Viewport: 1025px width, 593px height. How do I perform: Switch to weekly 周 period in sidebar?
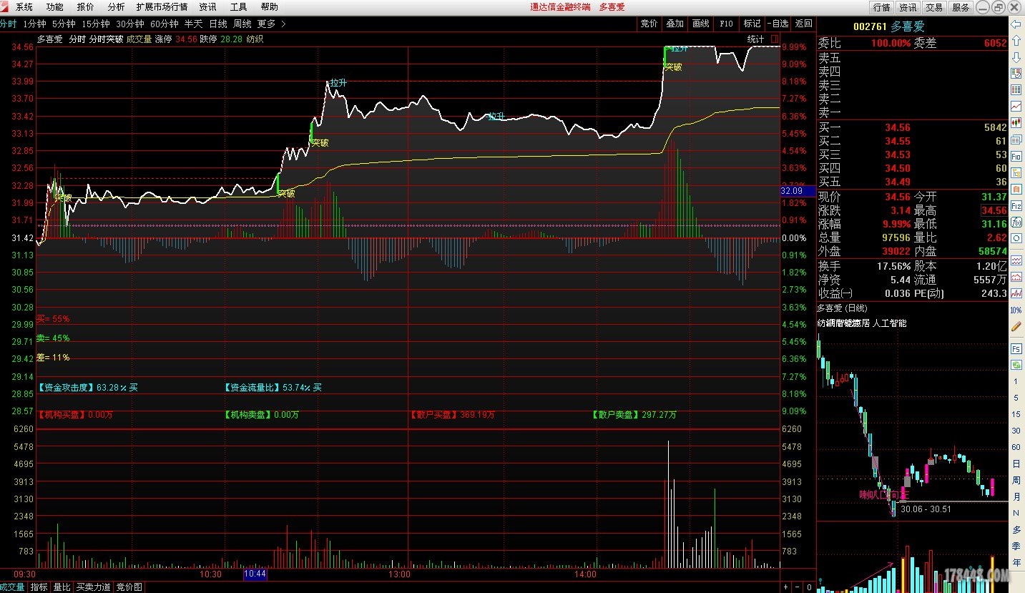click(x=1016, y=480)
